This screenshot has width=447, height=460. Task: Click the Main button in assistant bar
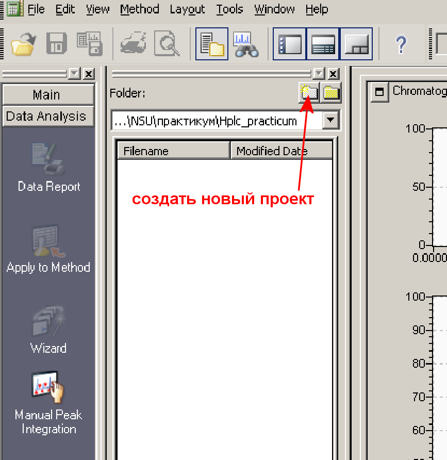[x=48, y=95]
